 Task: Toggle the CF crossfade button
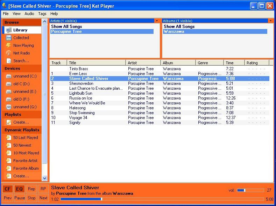pyautogui.click(x=8, y=189)
